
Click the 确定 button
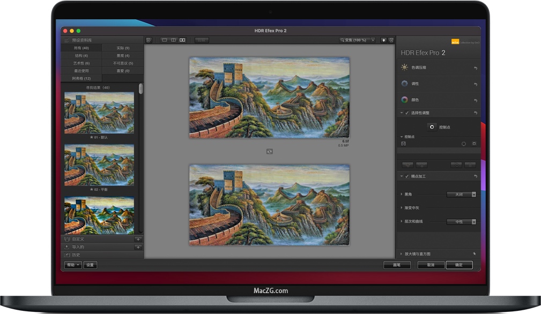pos(459,265)
